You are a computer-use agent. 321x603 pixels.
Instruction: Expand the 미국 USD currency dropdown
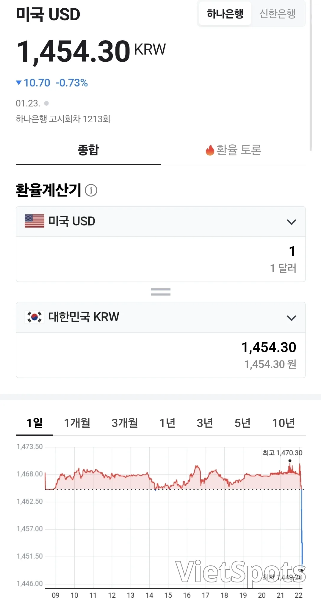[x=161, y=222]
